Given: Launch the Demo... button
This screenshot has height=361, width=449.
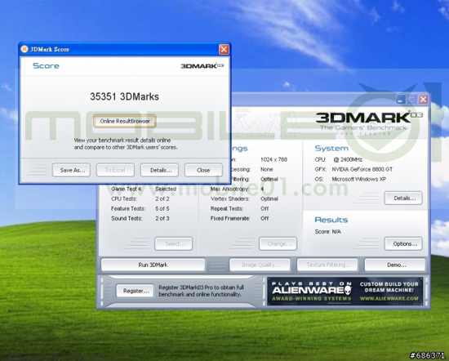Looking at the screenshot, I should 395,265.
